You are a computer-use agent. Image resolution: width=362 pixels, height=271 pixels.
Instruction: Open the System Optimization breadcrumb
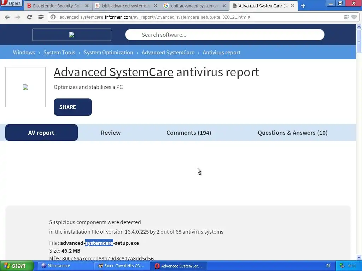click(108, 53)
